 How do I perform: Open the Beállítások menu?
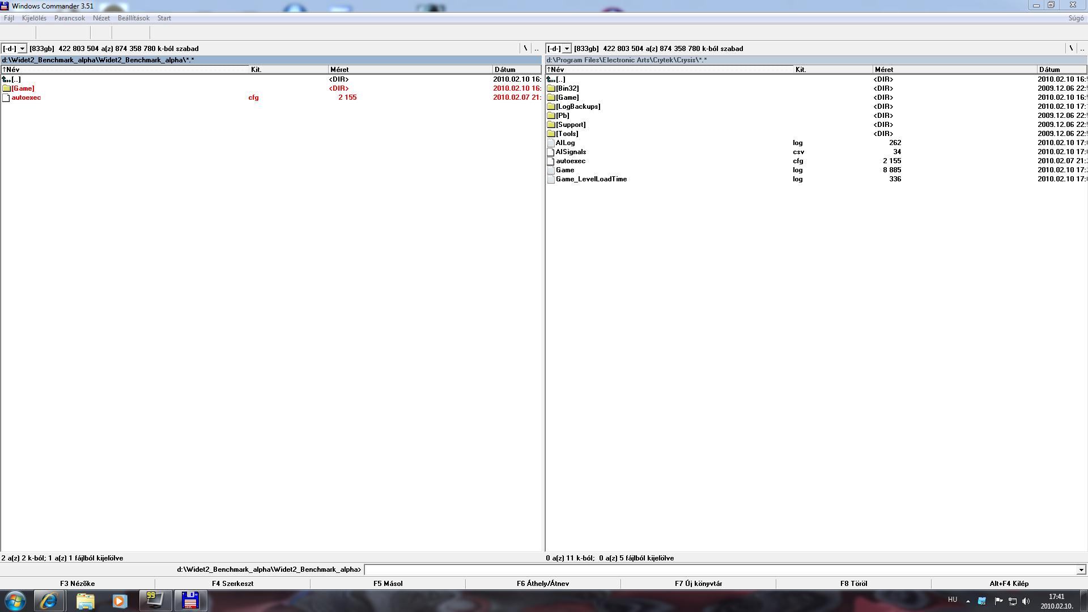click(x=134, y=18)
